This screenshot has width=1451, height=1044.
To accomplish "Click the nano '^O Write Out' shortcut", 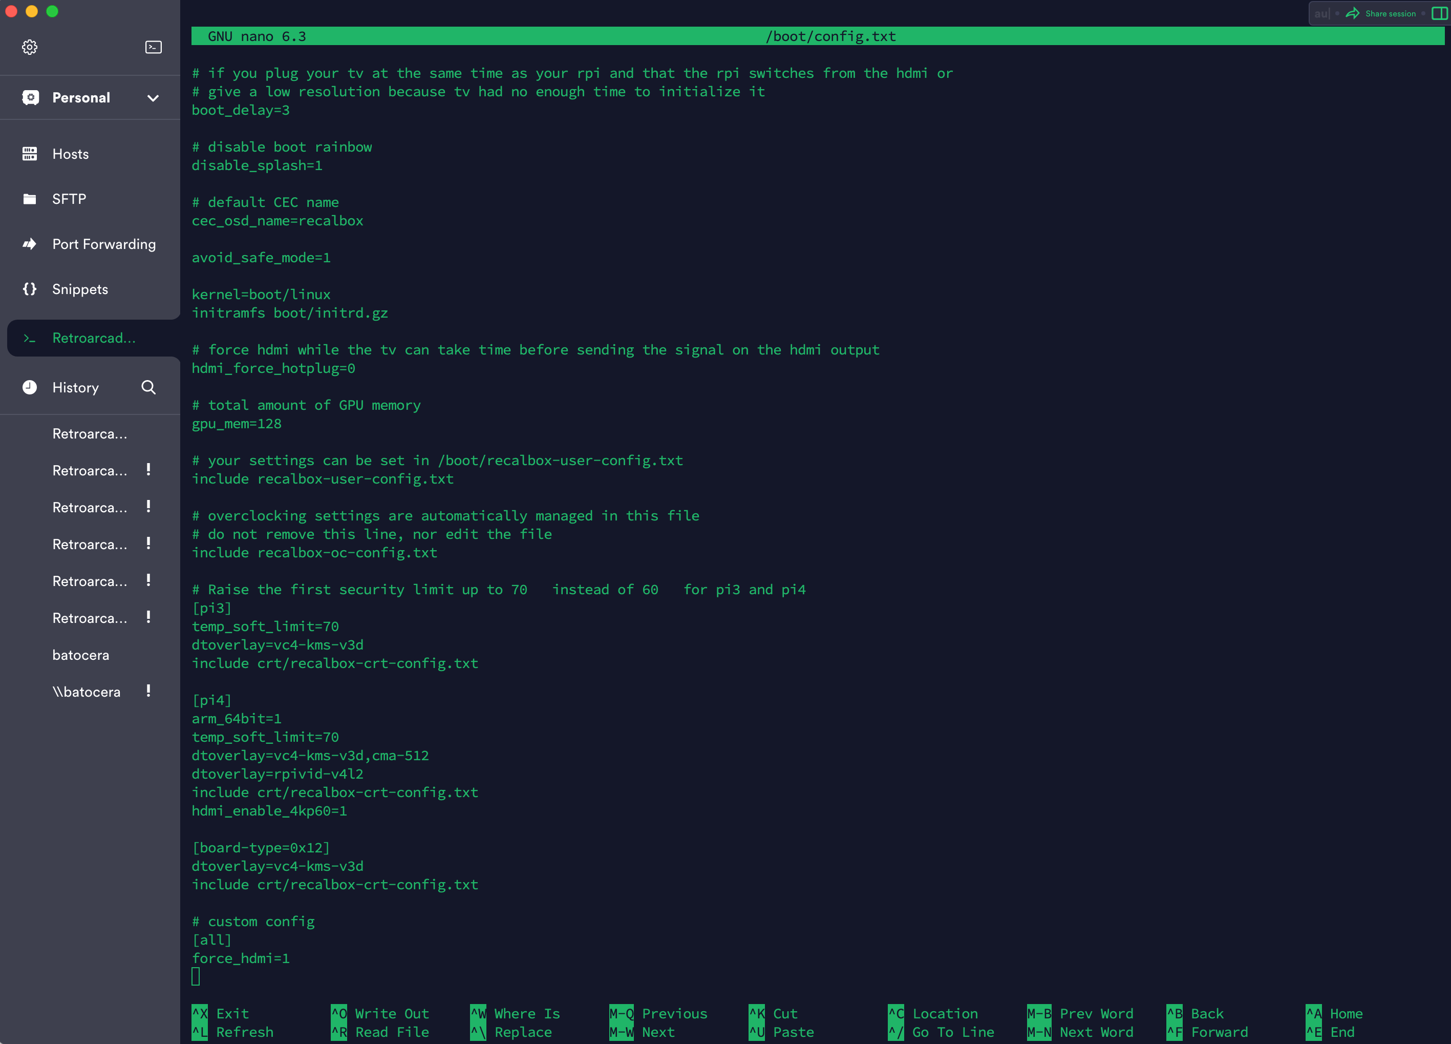I will (x=380, y=1013).
